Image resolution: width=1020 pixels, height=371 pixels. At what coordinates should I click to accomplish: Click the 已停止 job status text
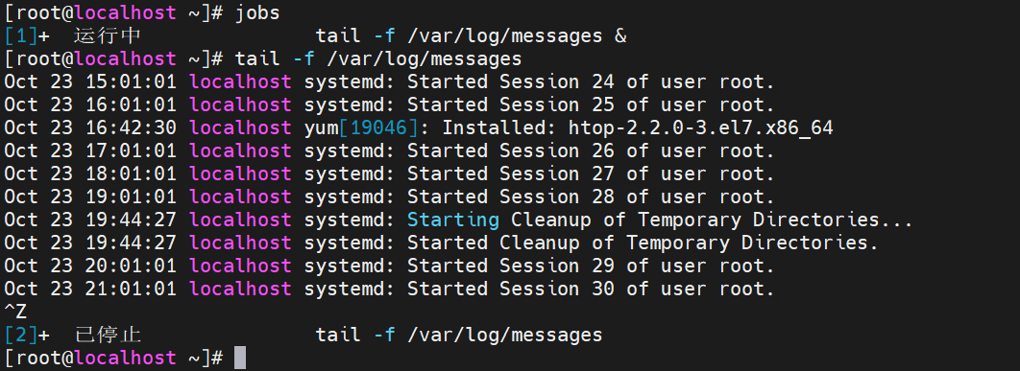pos(108,335)
